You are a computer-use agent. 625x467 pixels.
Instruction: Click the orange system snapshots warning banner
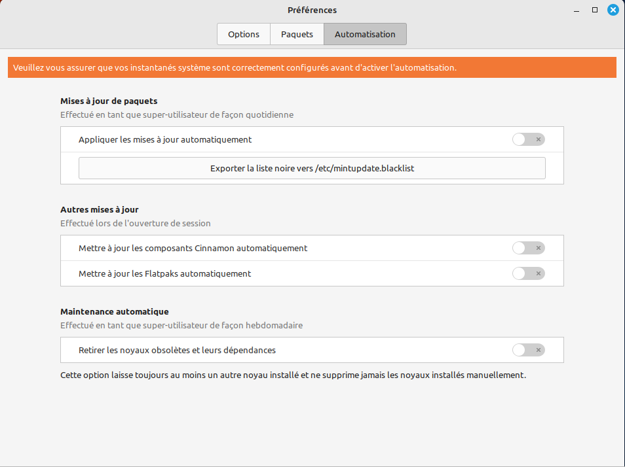(x=312, y=67)
